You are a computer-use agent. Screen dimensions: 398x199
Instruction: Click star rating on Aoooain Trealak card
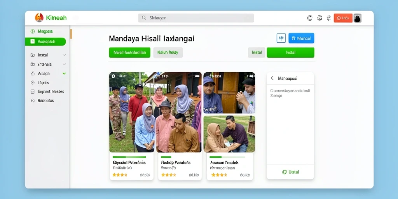click(218, 175)
